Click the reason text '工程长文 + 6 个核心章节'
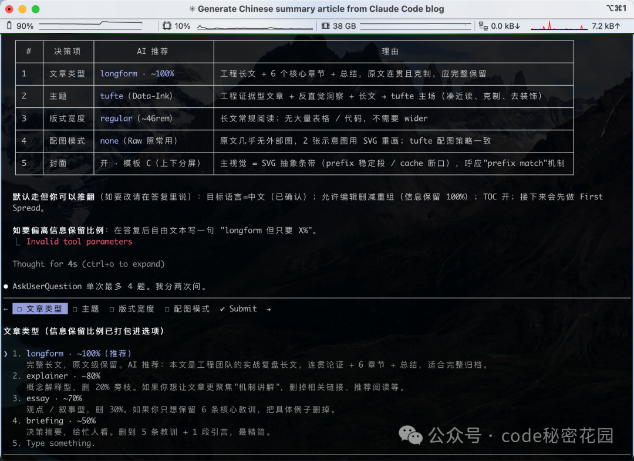 272,73
